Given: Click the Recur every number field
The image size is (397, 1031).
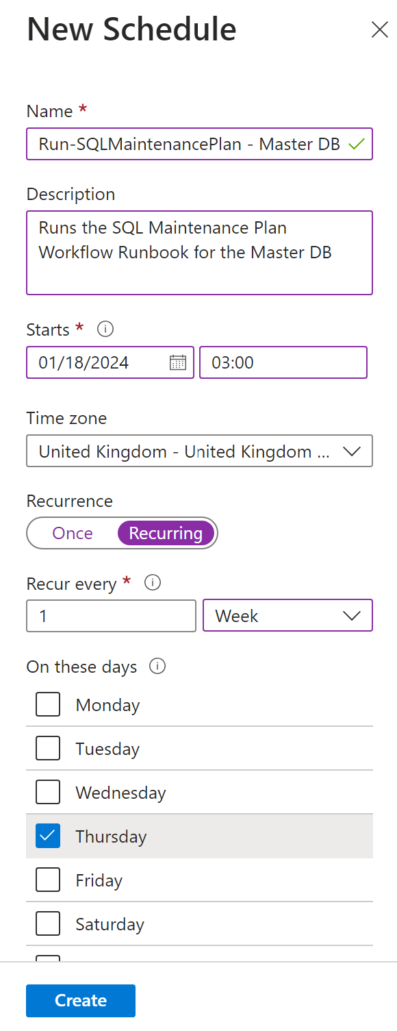Looking at the screenshot, I should point(112,616).
